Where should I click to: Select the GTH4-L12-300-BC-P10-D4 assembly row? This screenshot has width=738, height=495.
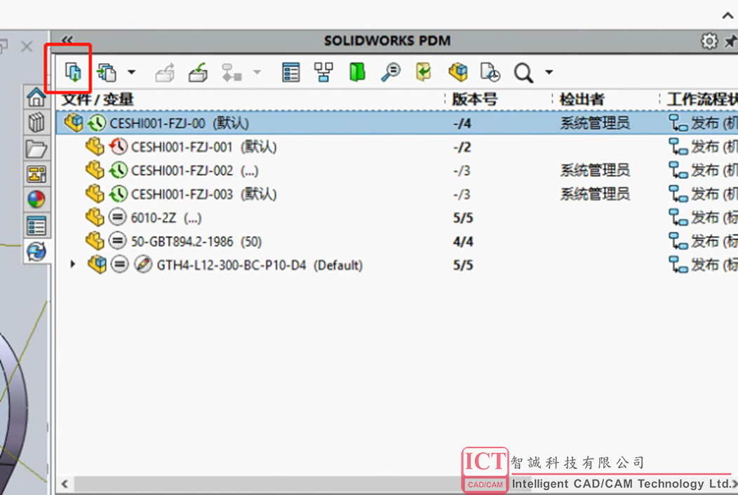(397, 265)
